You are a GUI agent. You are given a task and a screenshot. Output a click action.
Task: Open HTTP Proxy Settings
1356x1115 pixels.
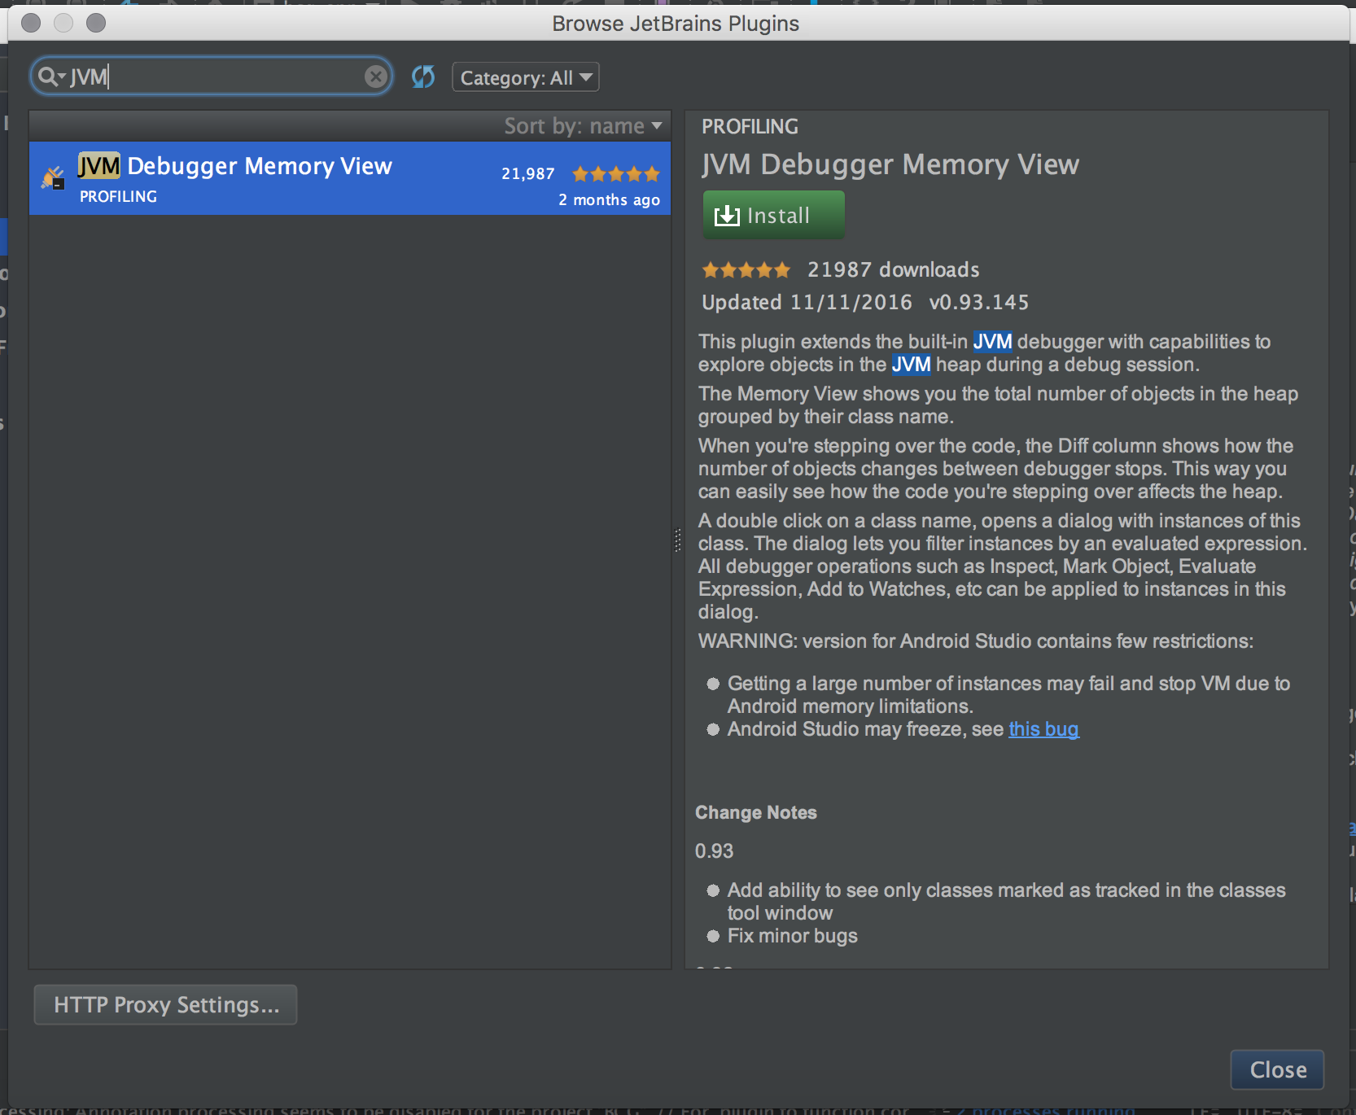click(x=164, y=1005)
